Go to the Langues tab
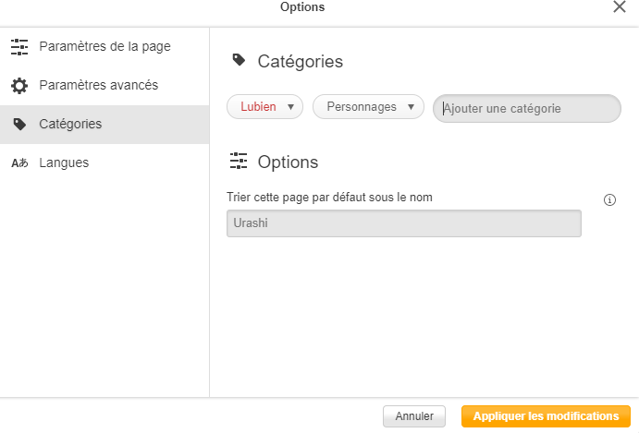This screenshot has width=639, height=433. click(64, 162)
